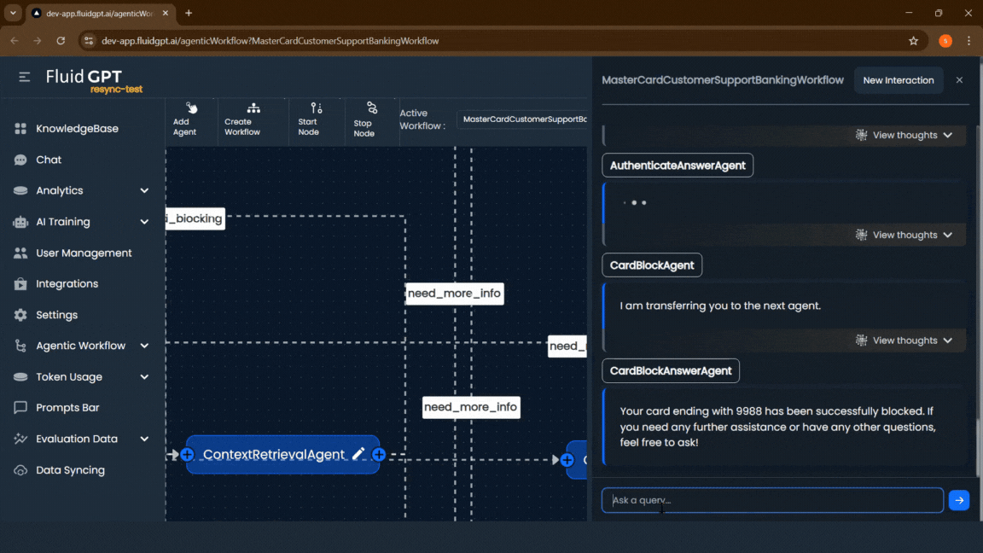The height and width of the screenshot is (553, 983).
Task: Reload the browser page
Action: point(61,41)
